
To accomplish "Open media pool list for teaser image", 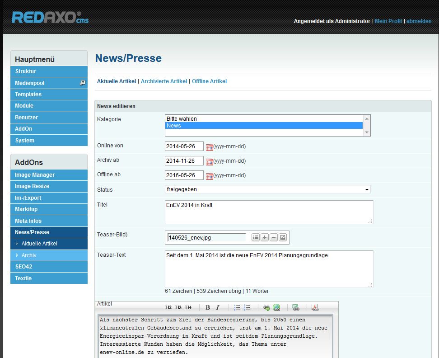I will [x=256, y=237].
